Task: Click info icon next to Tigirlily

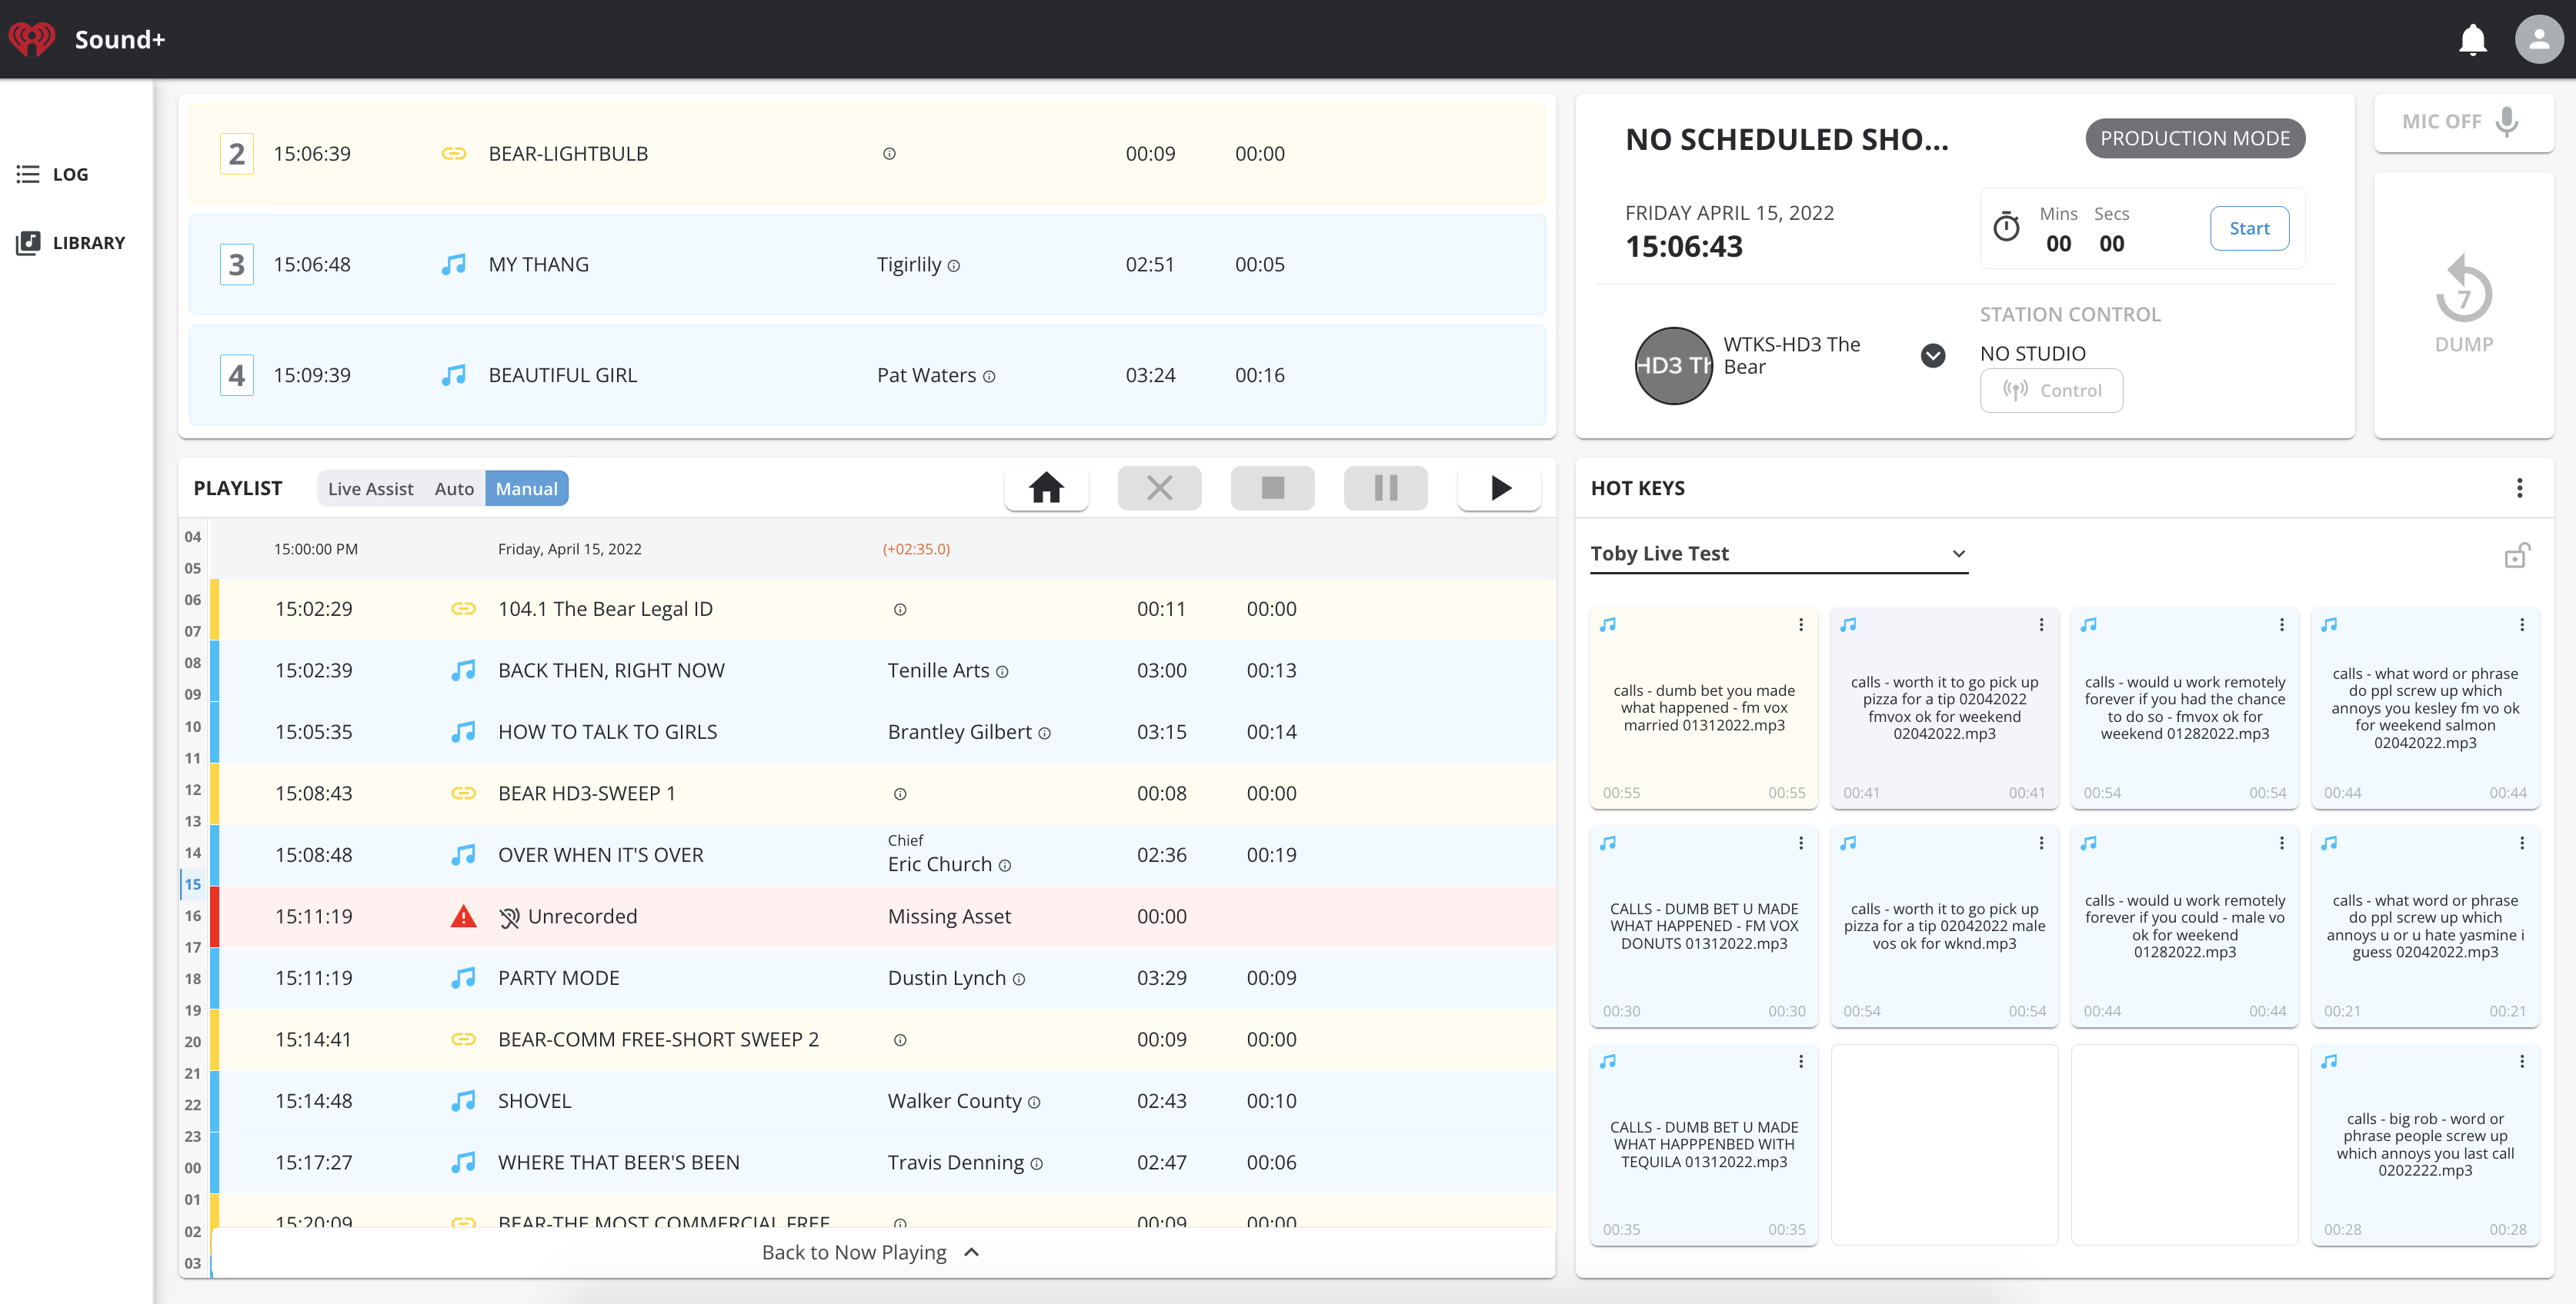Action: tap(954, 266)
